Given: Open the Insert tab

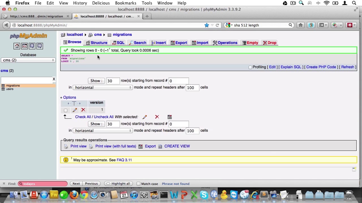Looking at the screenshot, I should tap(159, 43).
